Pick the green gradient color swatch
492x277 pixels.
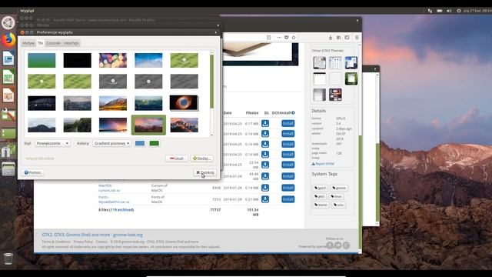point(154,143)
